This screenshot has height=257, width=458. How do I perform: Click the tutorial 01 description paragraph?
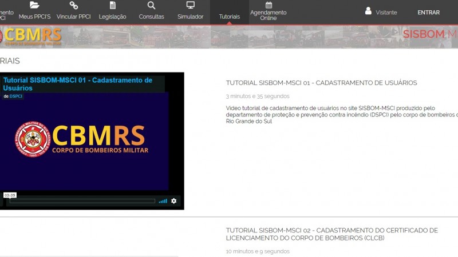pyautogui.click(x=342, y=115)
